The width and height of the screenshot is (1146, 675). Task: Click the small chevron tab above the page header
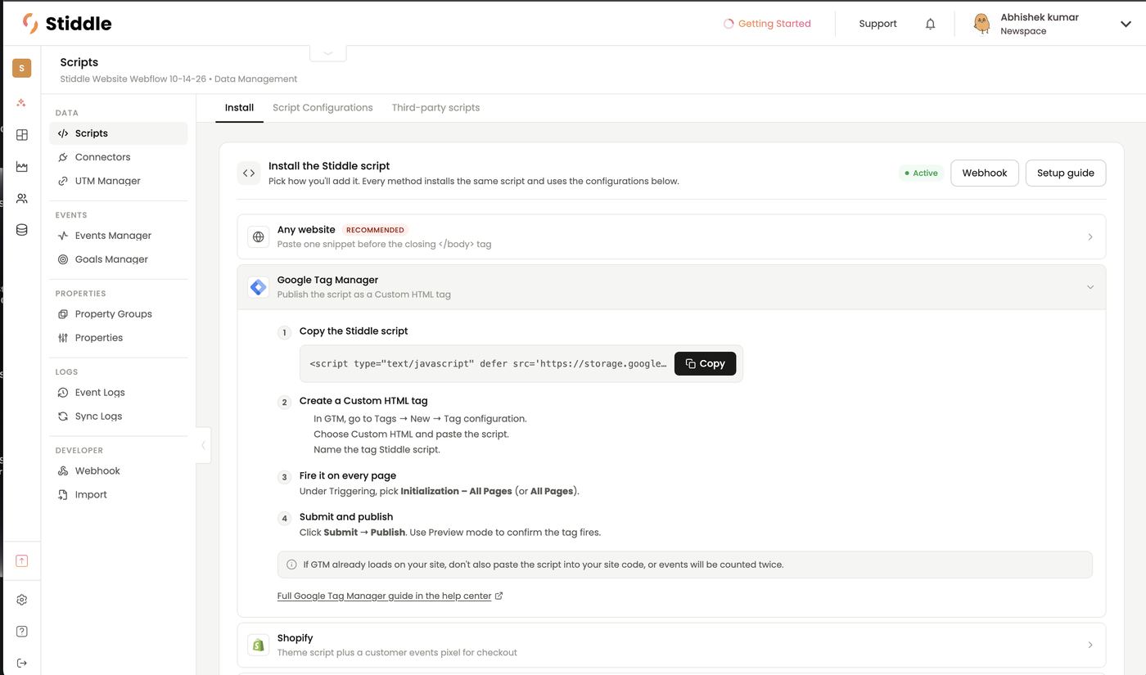click(x=327, y=52)
